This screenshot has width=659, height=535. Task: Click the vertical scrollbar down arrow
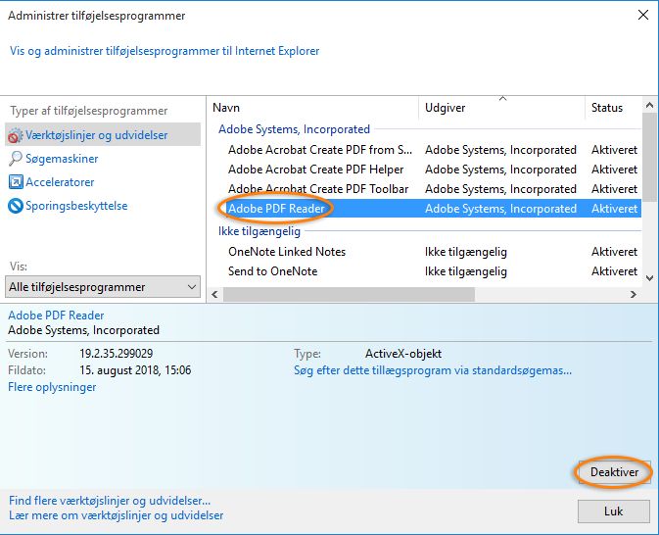(x=650, y=278)
